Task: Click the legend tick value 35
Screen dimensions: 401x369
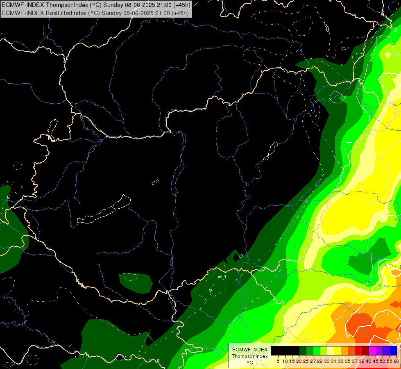Action: [348, 361]
